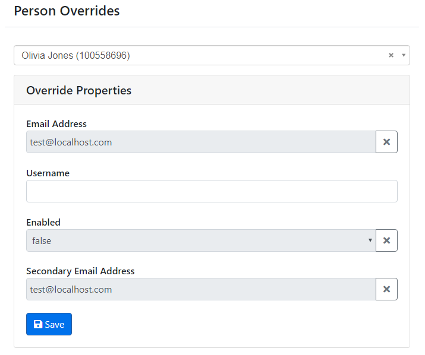The image size is (425, 355).
Task: Remove the Enabled override with X icon
Action: [386, 240]
